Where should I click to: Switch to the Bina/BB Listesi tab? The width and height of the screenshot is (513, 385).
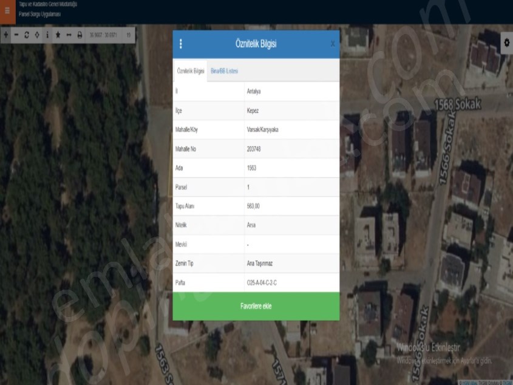click(224, 71)
